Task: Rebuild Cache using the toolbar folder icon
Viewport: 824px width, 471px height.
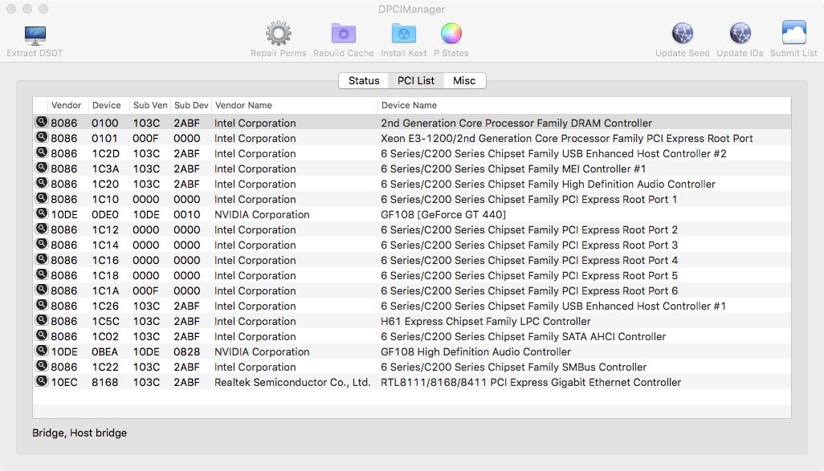Action: (343, 40)
